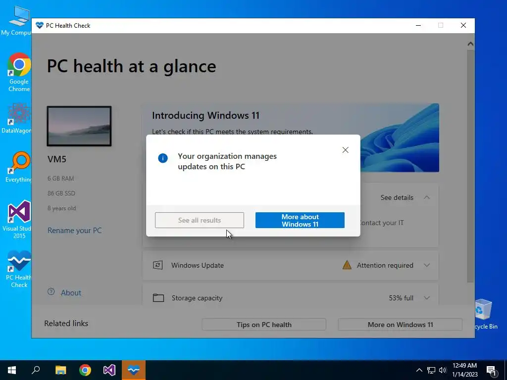Click See details text

click(x=397, y=197)
